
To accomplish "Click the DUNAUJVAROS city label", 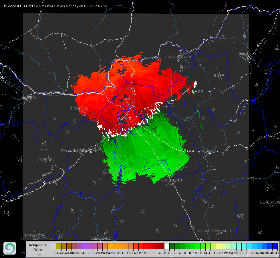I will [x=116, y=172].
